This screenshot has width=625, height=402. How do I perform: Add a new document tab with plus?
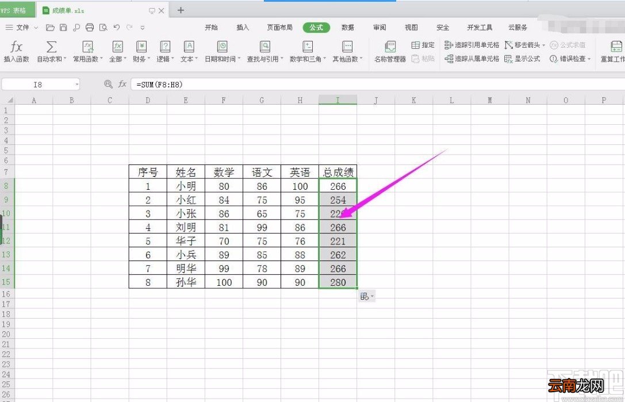click(x=181, y=10)
